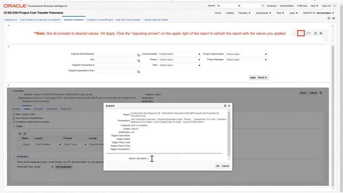Switch to the Schedule scheduler tab
343x193 pixels.
(38, 109)
